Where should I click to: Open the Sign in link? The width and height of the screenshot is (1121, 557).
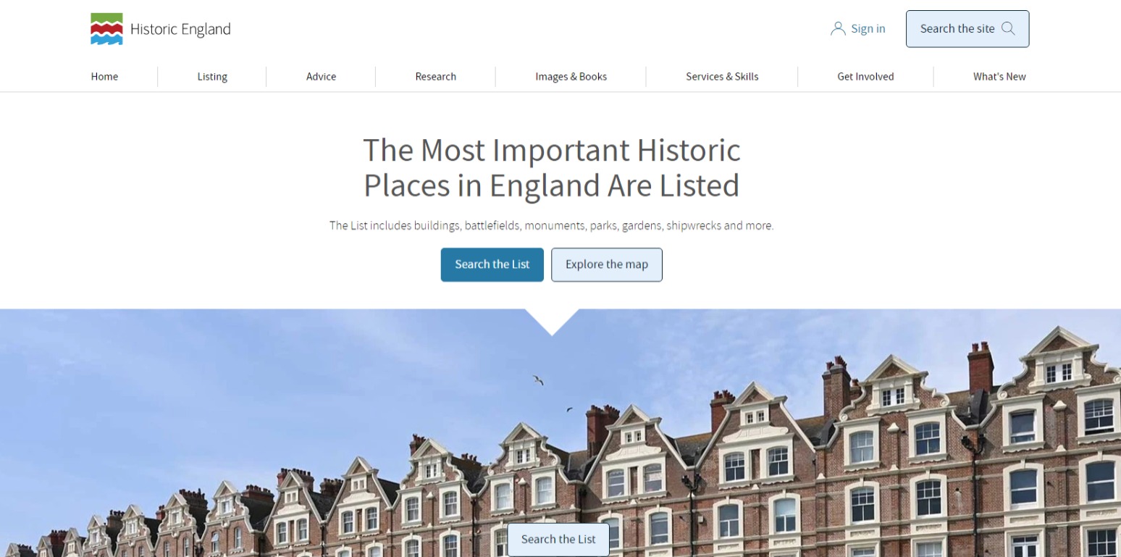point(858,29)
